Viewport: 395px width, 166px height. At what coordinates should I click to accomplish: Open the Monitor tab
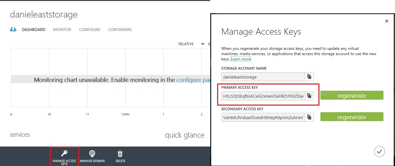(x=62, y=30)
